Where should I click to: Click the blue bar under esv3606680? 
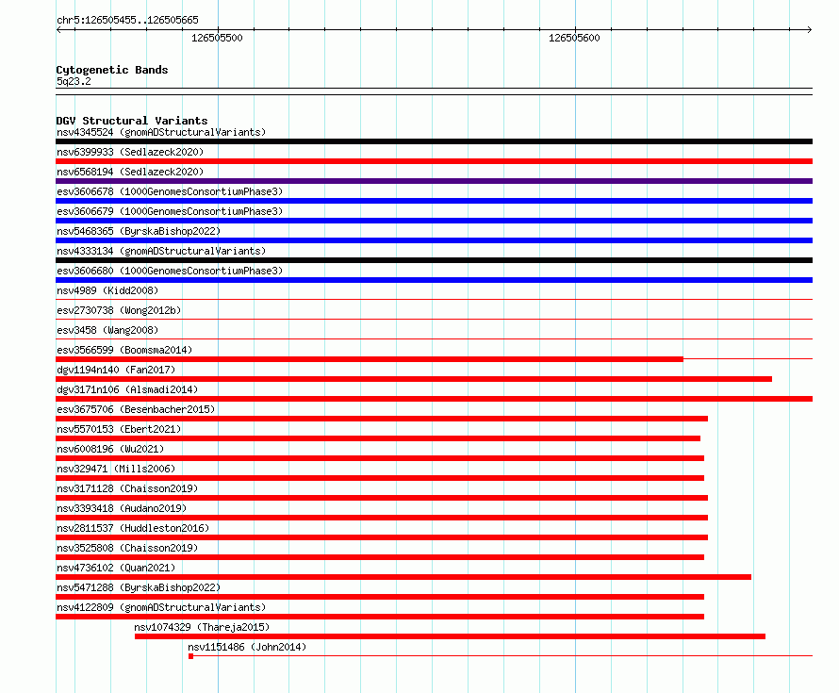click(x=434, y=280)
